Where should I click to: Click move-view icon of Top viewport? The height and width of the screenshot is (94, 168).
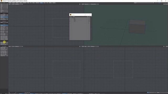[x=80, y=4]
